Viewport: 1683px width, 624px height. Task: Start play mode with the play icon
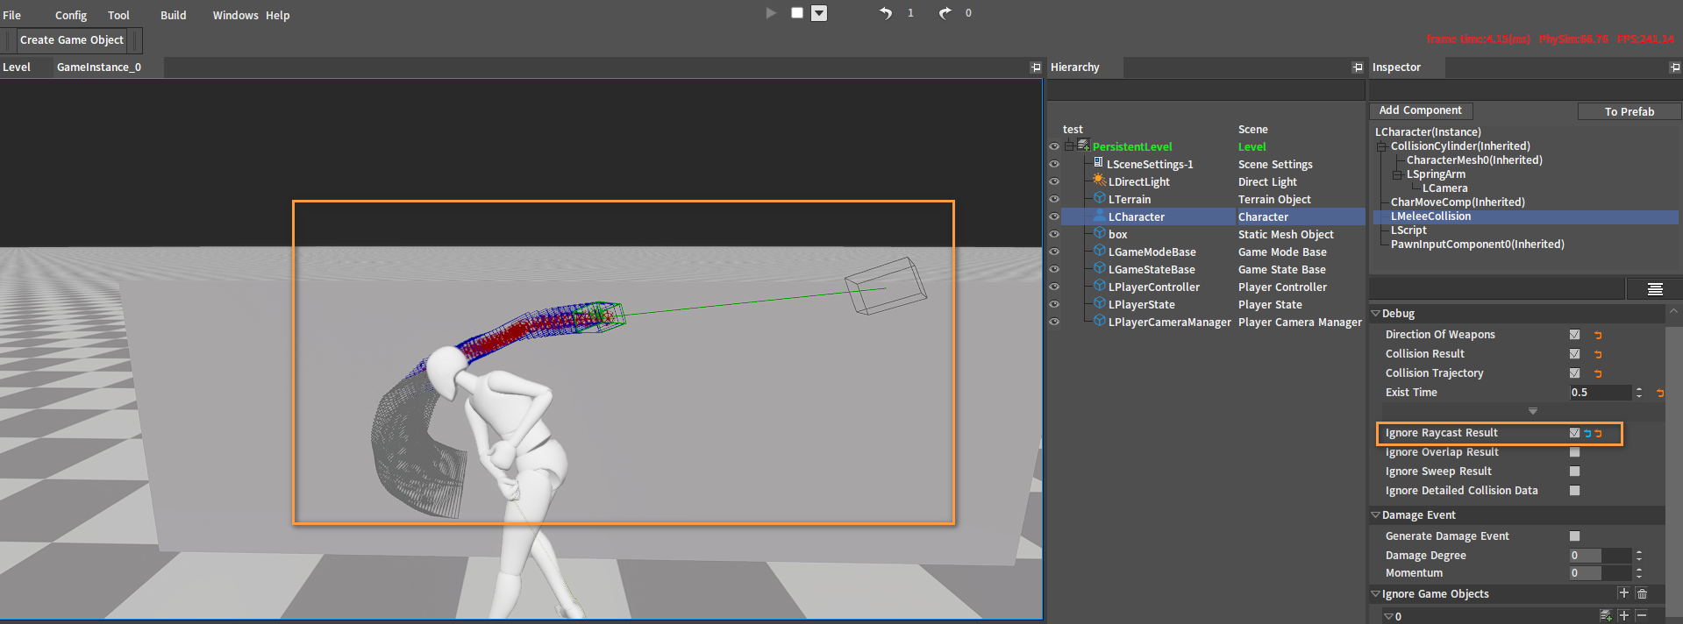coord(771,13)
